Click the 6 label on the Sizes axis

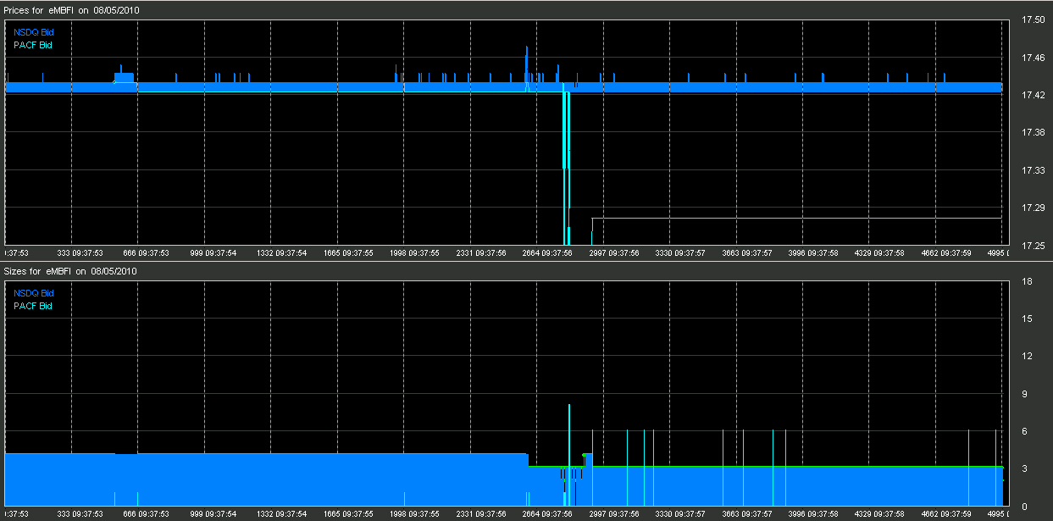click(1024, 431)
